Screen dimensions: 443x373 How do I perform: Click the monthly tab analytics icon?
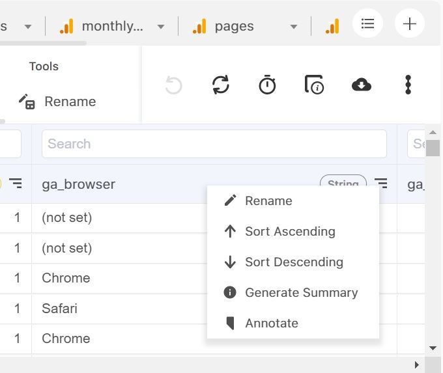66,26
